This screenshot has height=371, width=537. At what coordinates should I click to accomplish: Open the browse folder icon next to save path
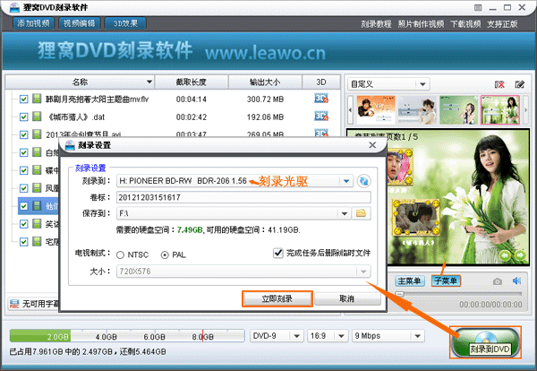[x=361, y=213]
